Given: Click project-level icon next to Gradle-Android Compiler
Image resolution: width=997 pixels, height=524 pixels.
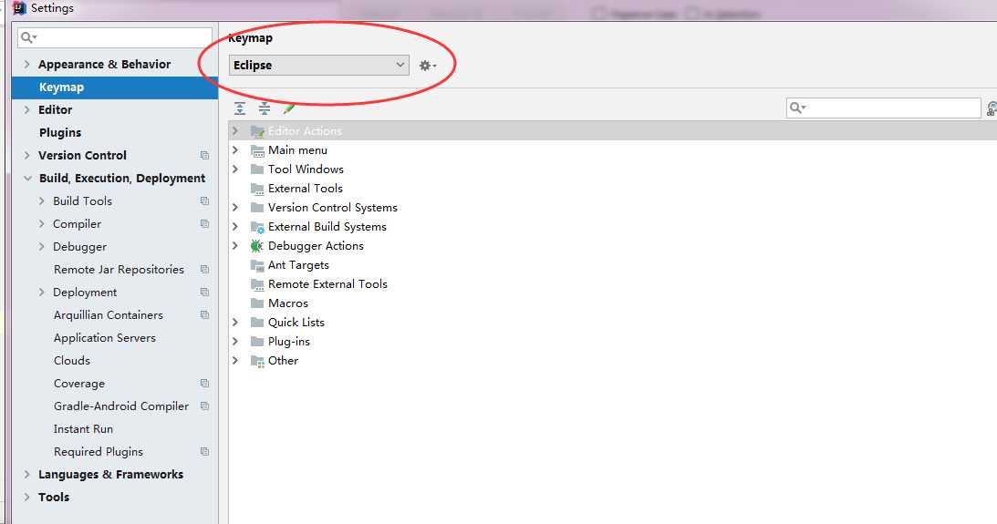Looking at the screenshot, I should click(x=204, y=406).
